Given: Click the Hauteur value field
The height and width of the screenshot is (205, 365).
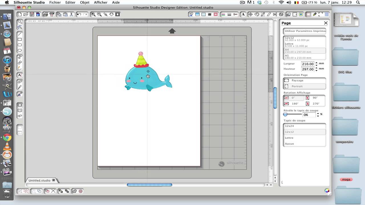Looking at the screenshot, I should click(x=308, y=69).
